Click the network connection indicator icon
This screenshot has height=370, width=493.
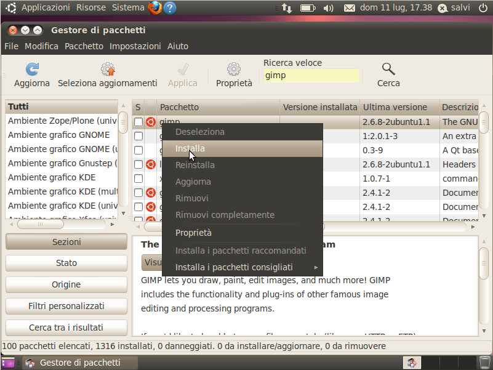coord(287,8)
